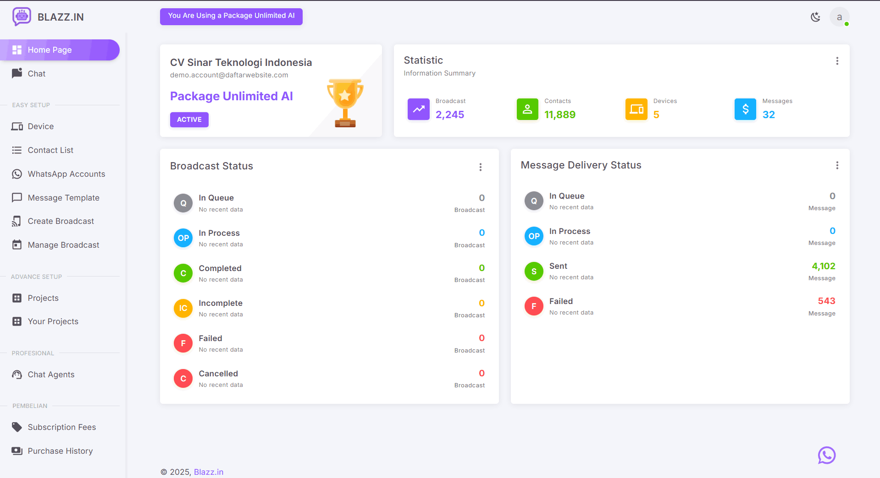Click the green S badge for Sent messages
Viewport: 880px width, 478px height.
pos(534,271)
